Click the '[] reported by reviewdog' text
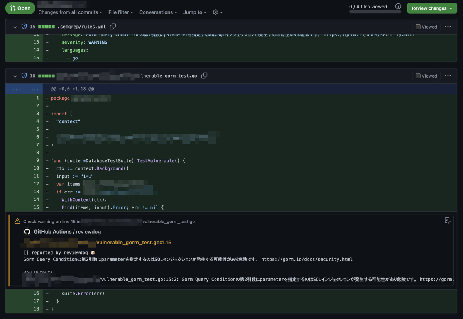The width and height of the screenshot is (463, 319). 59,253
